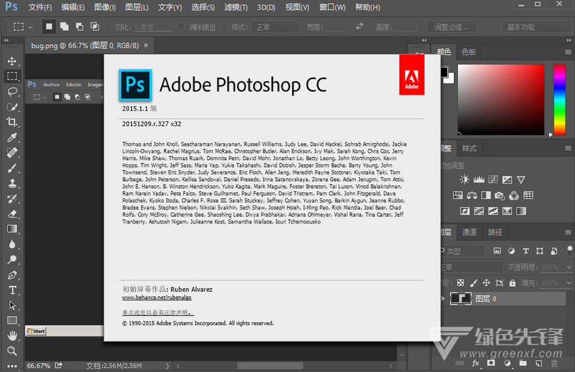This screenshot has height=372, width=575.
Task: Click the hue spectrum slider
Action: click(x=559, y=99)
